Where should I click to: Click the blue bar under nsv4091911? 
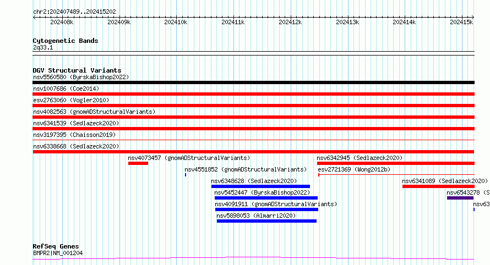tap(266, 209)
